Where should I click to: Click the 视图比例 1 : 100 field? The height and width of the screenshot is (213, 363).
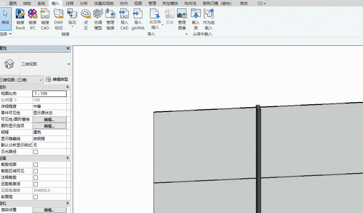click(50, 94)
